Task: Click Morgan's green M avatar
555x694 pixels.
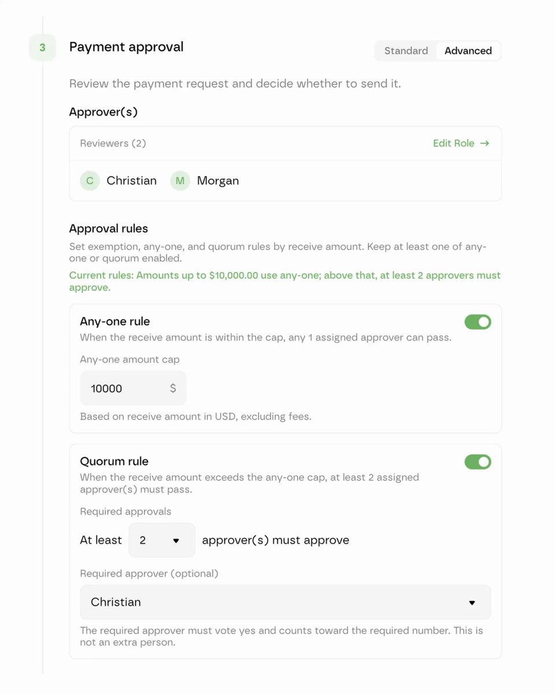Action: point(180,180)
